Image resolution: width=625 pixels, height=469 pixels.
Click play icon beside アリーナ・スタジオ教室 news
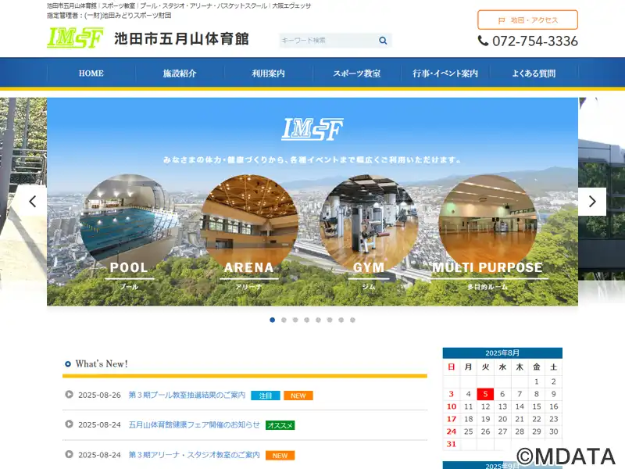point(69,454)
